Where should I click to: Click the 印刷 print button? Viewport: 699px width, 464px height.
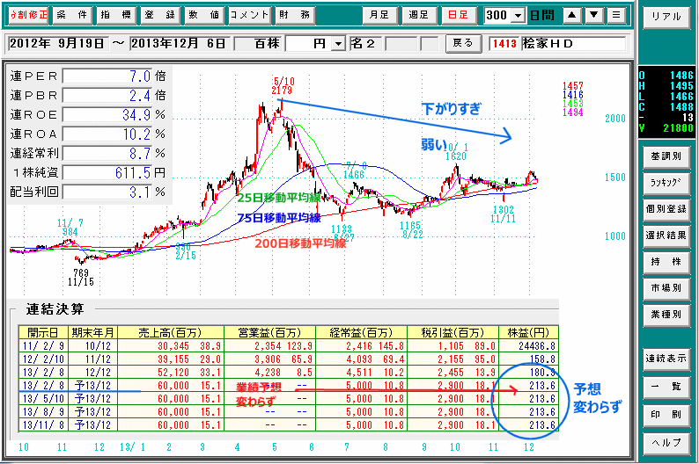tap(666, 415)
